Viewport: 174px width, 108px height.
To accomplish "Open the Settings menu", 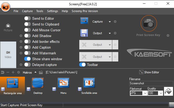I will point(53,11).
